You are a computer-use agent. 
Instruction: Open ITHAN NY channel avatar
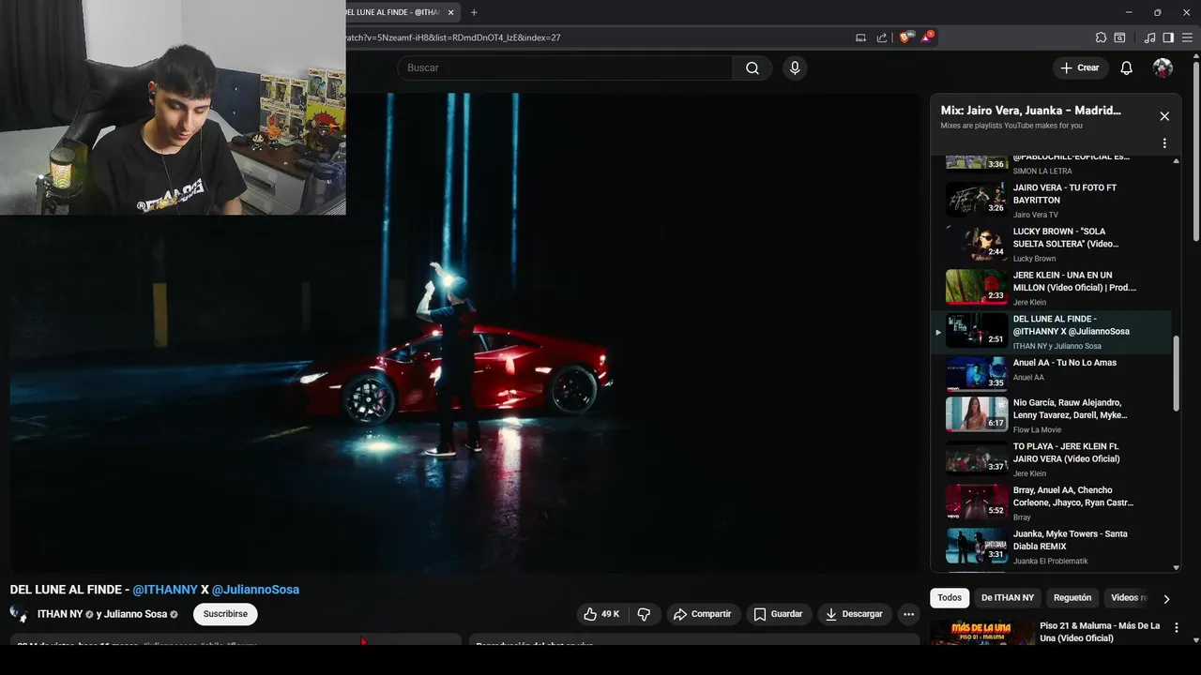point(19,614)
